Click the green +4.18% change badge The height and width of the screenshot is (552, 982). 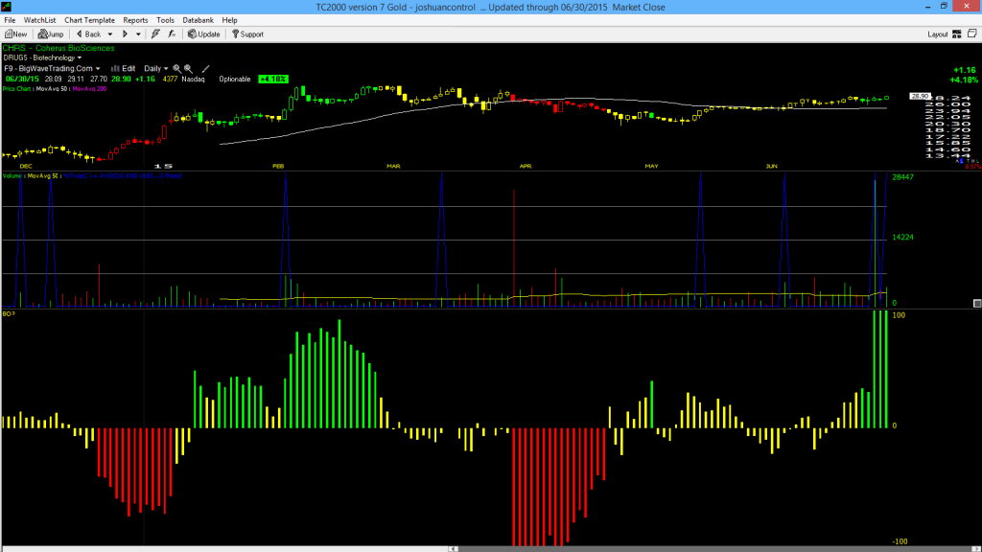tap(273, 80)
